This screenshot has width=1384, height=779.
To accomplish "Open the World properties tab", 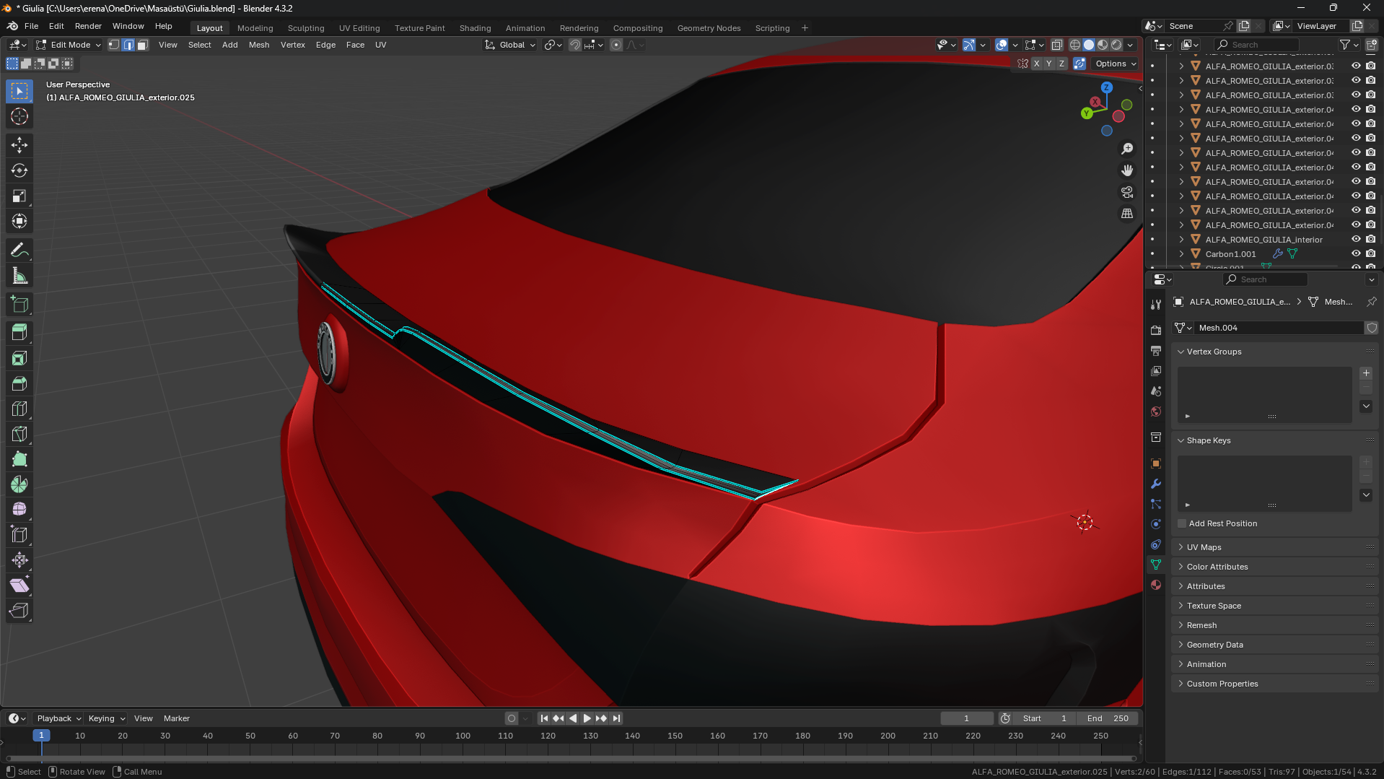I will pyautogui.click(x=1156, y=412).
